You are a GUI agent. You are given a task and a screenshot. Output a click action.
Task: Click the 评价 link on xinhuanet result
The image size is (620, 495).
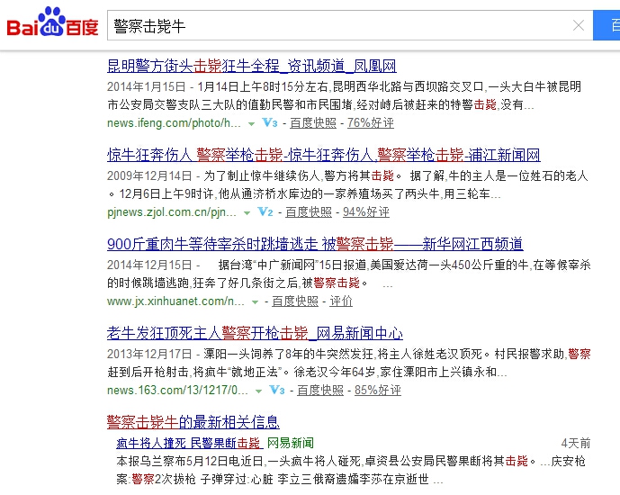click(341, 301)
